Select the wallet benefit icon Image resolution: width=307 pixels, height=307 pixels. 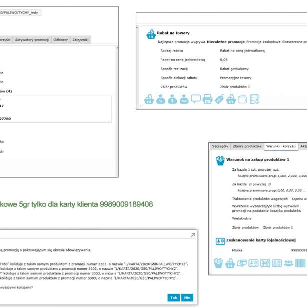243,99
